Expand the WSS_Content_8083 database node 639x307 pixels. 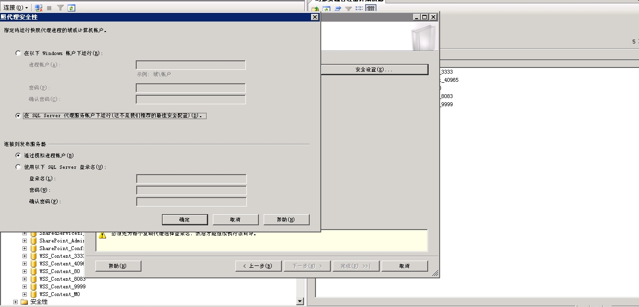pos(24,279)
